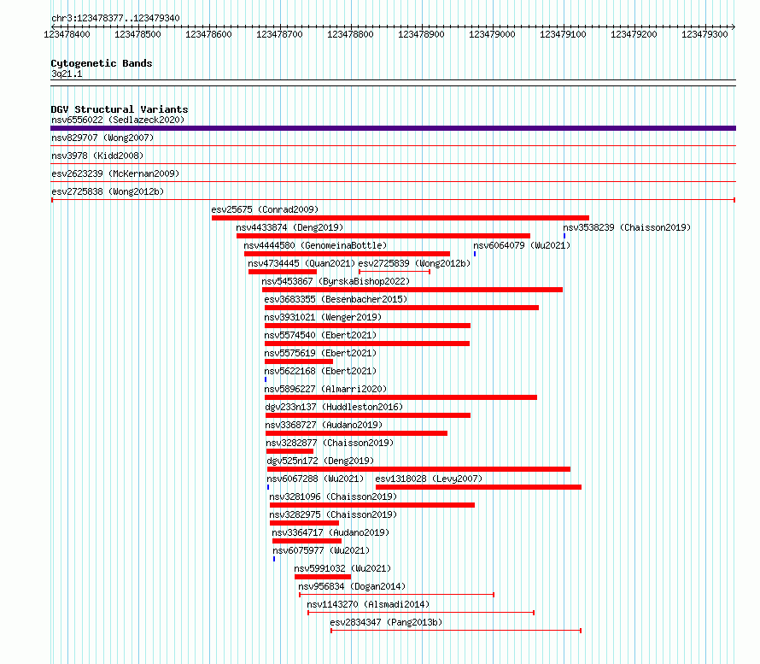Select blue marker under nsv5622168
This screenshot has height=664, width=760.
266,379
